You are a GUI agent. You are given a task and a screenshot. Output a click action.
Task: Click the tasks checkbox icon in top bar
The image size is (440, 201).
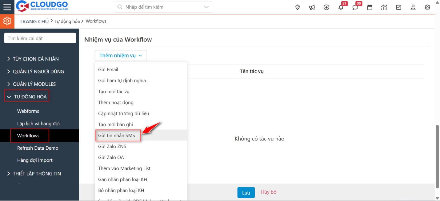(x=398, y=7)
